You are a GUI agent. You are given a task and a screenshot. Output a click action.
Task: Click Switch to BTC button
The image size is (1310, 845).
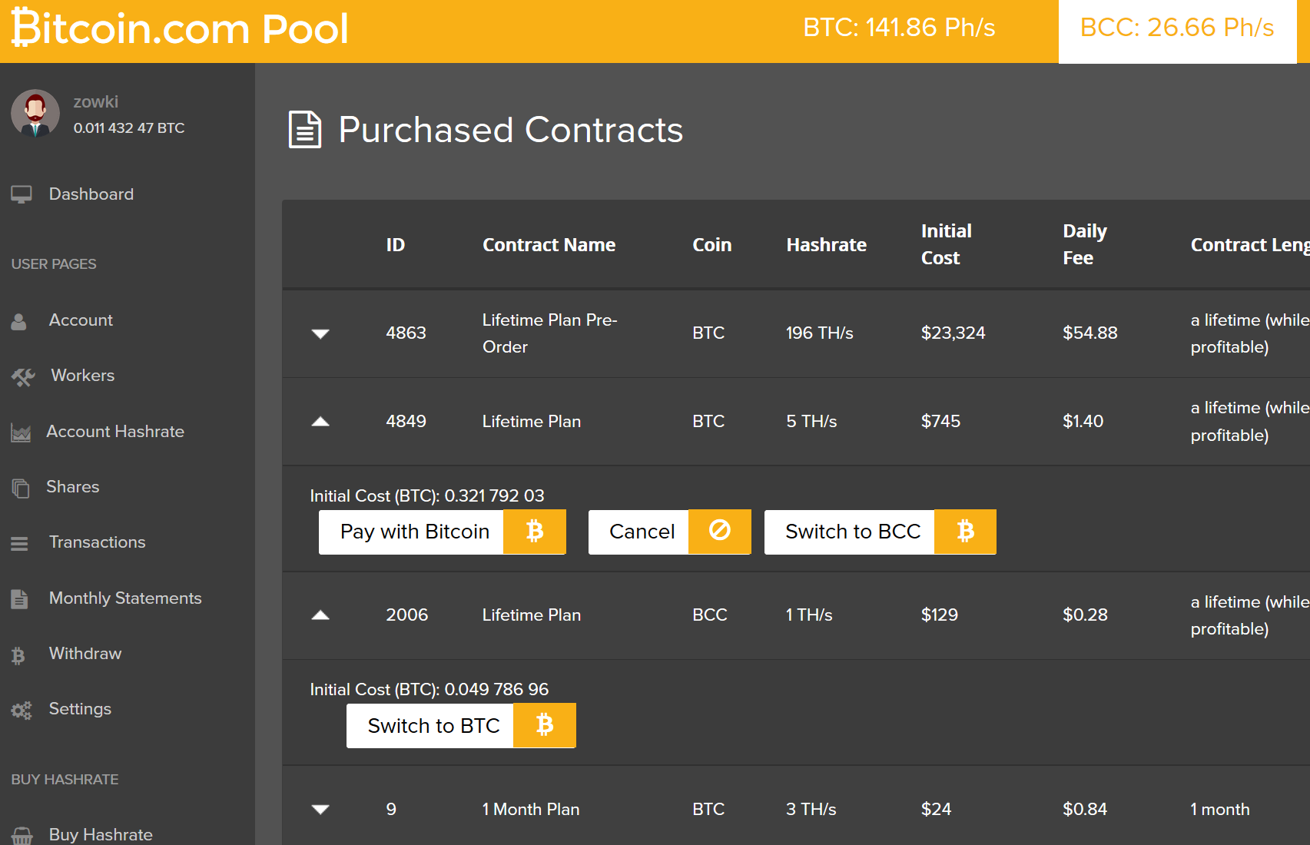tap(461, 725)
